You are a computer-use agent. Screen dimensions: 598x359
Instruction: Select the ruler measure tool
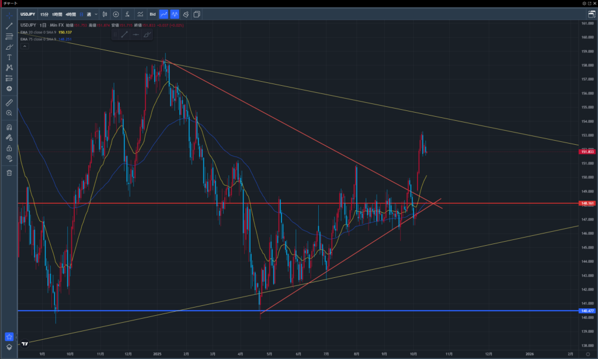(x=9, y=103)
